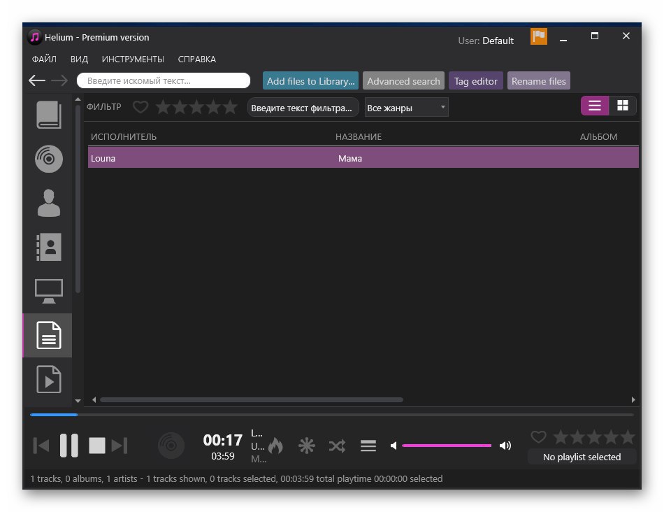The image size is (664, 512).
Task: Sort by ИСПОЛНИТЕЛЬ column header
Action: pos(124,137)
